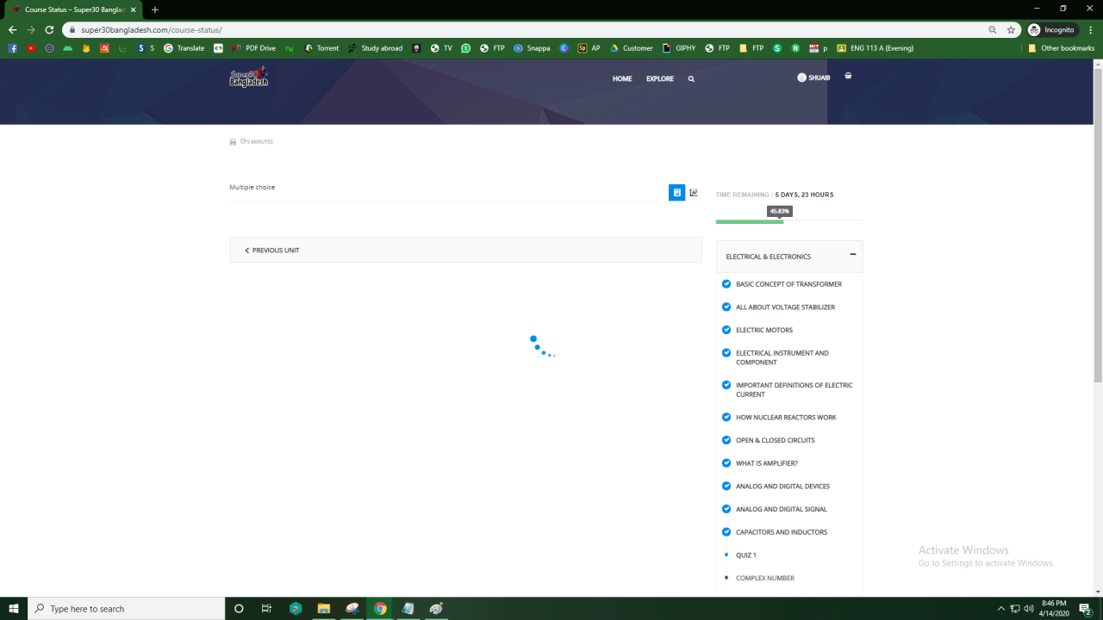Open a new browser tab

click(155, 9)
